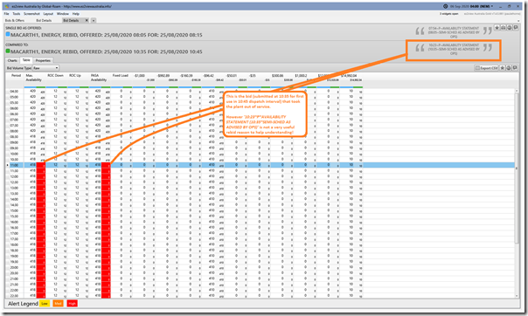This screenshot has width=528, height=316.
Task: Click the globe icon right of Export CSV
Action: click(509, 68)
